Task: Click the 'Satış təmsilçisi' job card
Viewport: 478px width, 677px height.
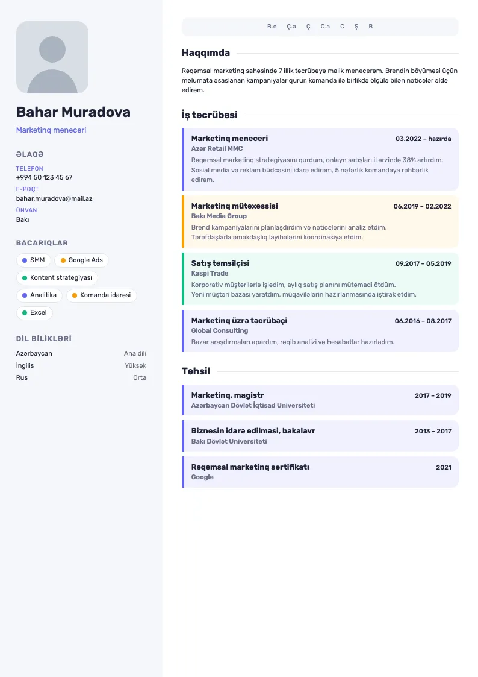Action: coord(320,279)
